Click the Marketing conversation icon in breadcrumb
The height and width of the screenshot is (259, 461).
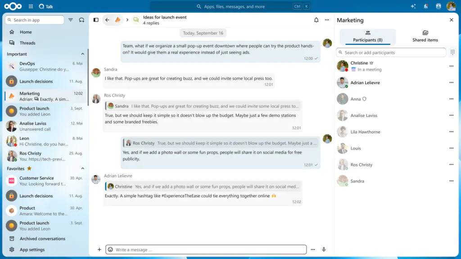118,20
